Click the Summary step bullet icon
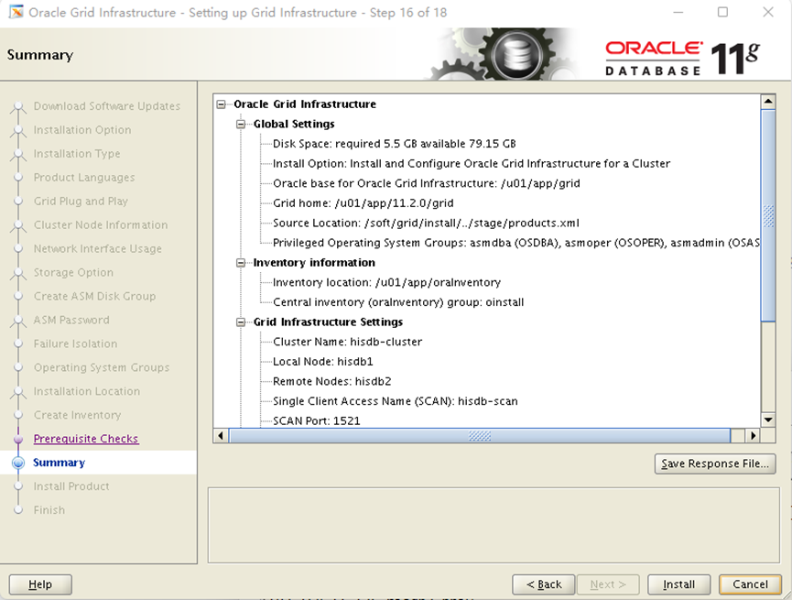 (18, 463)
